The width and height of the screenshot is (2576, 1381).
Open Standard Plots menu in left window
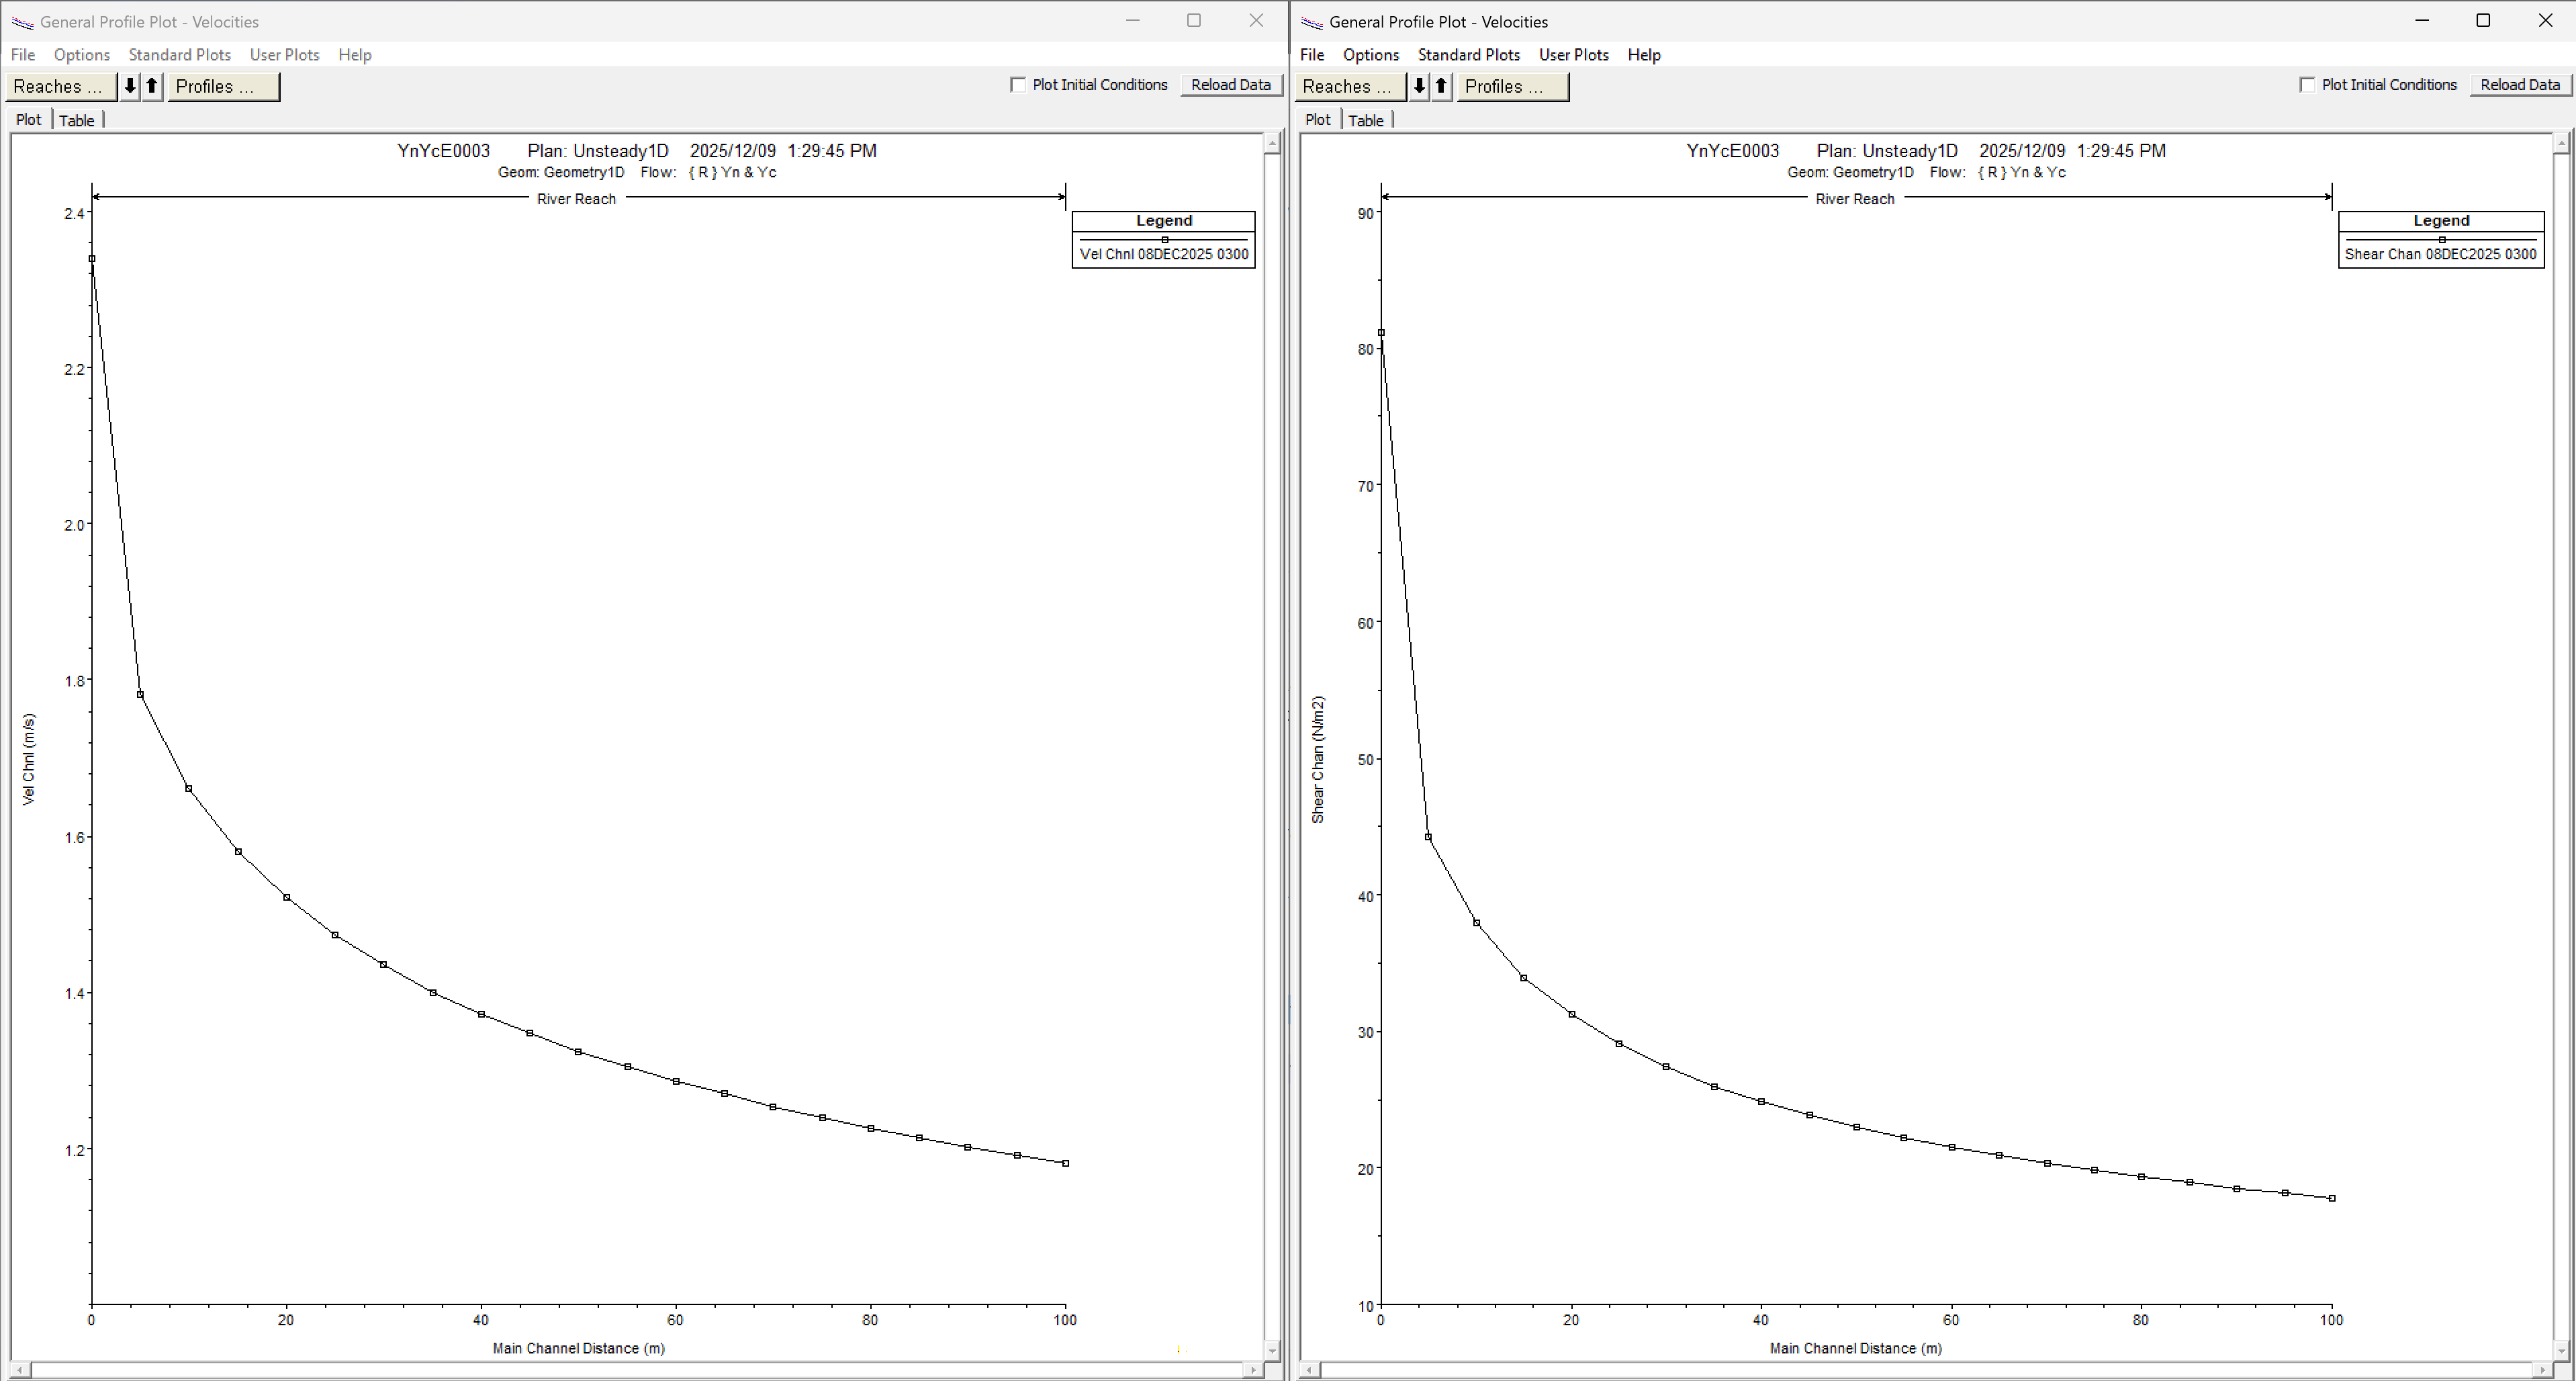[x=180, y=55]
